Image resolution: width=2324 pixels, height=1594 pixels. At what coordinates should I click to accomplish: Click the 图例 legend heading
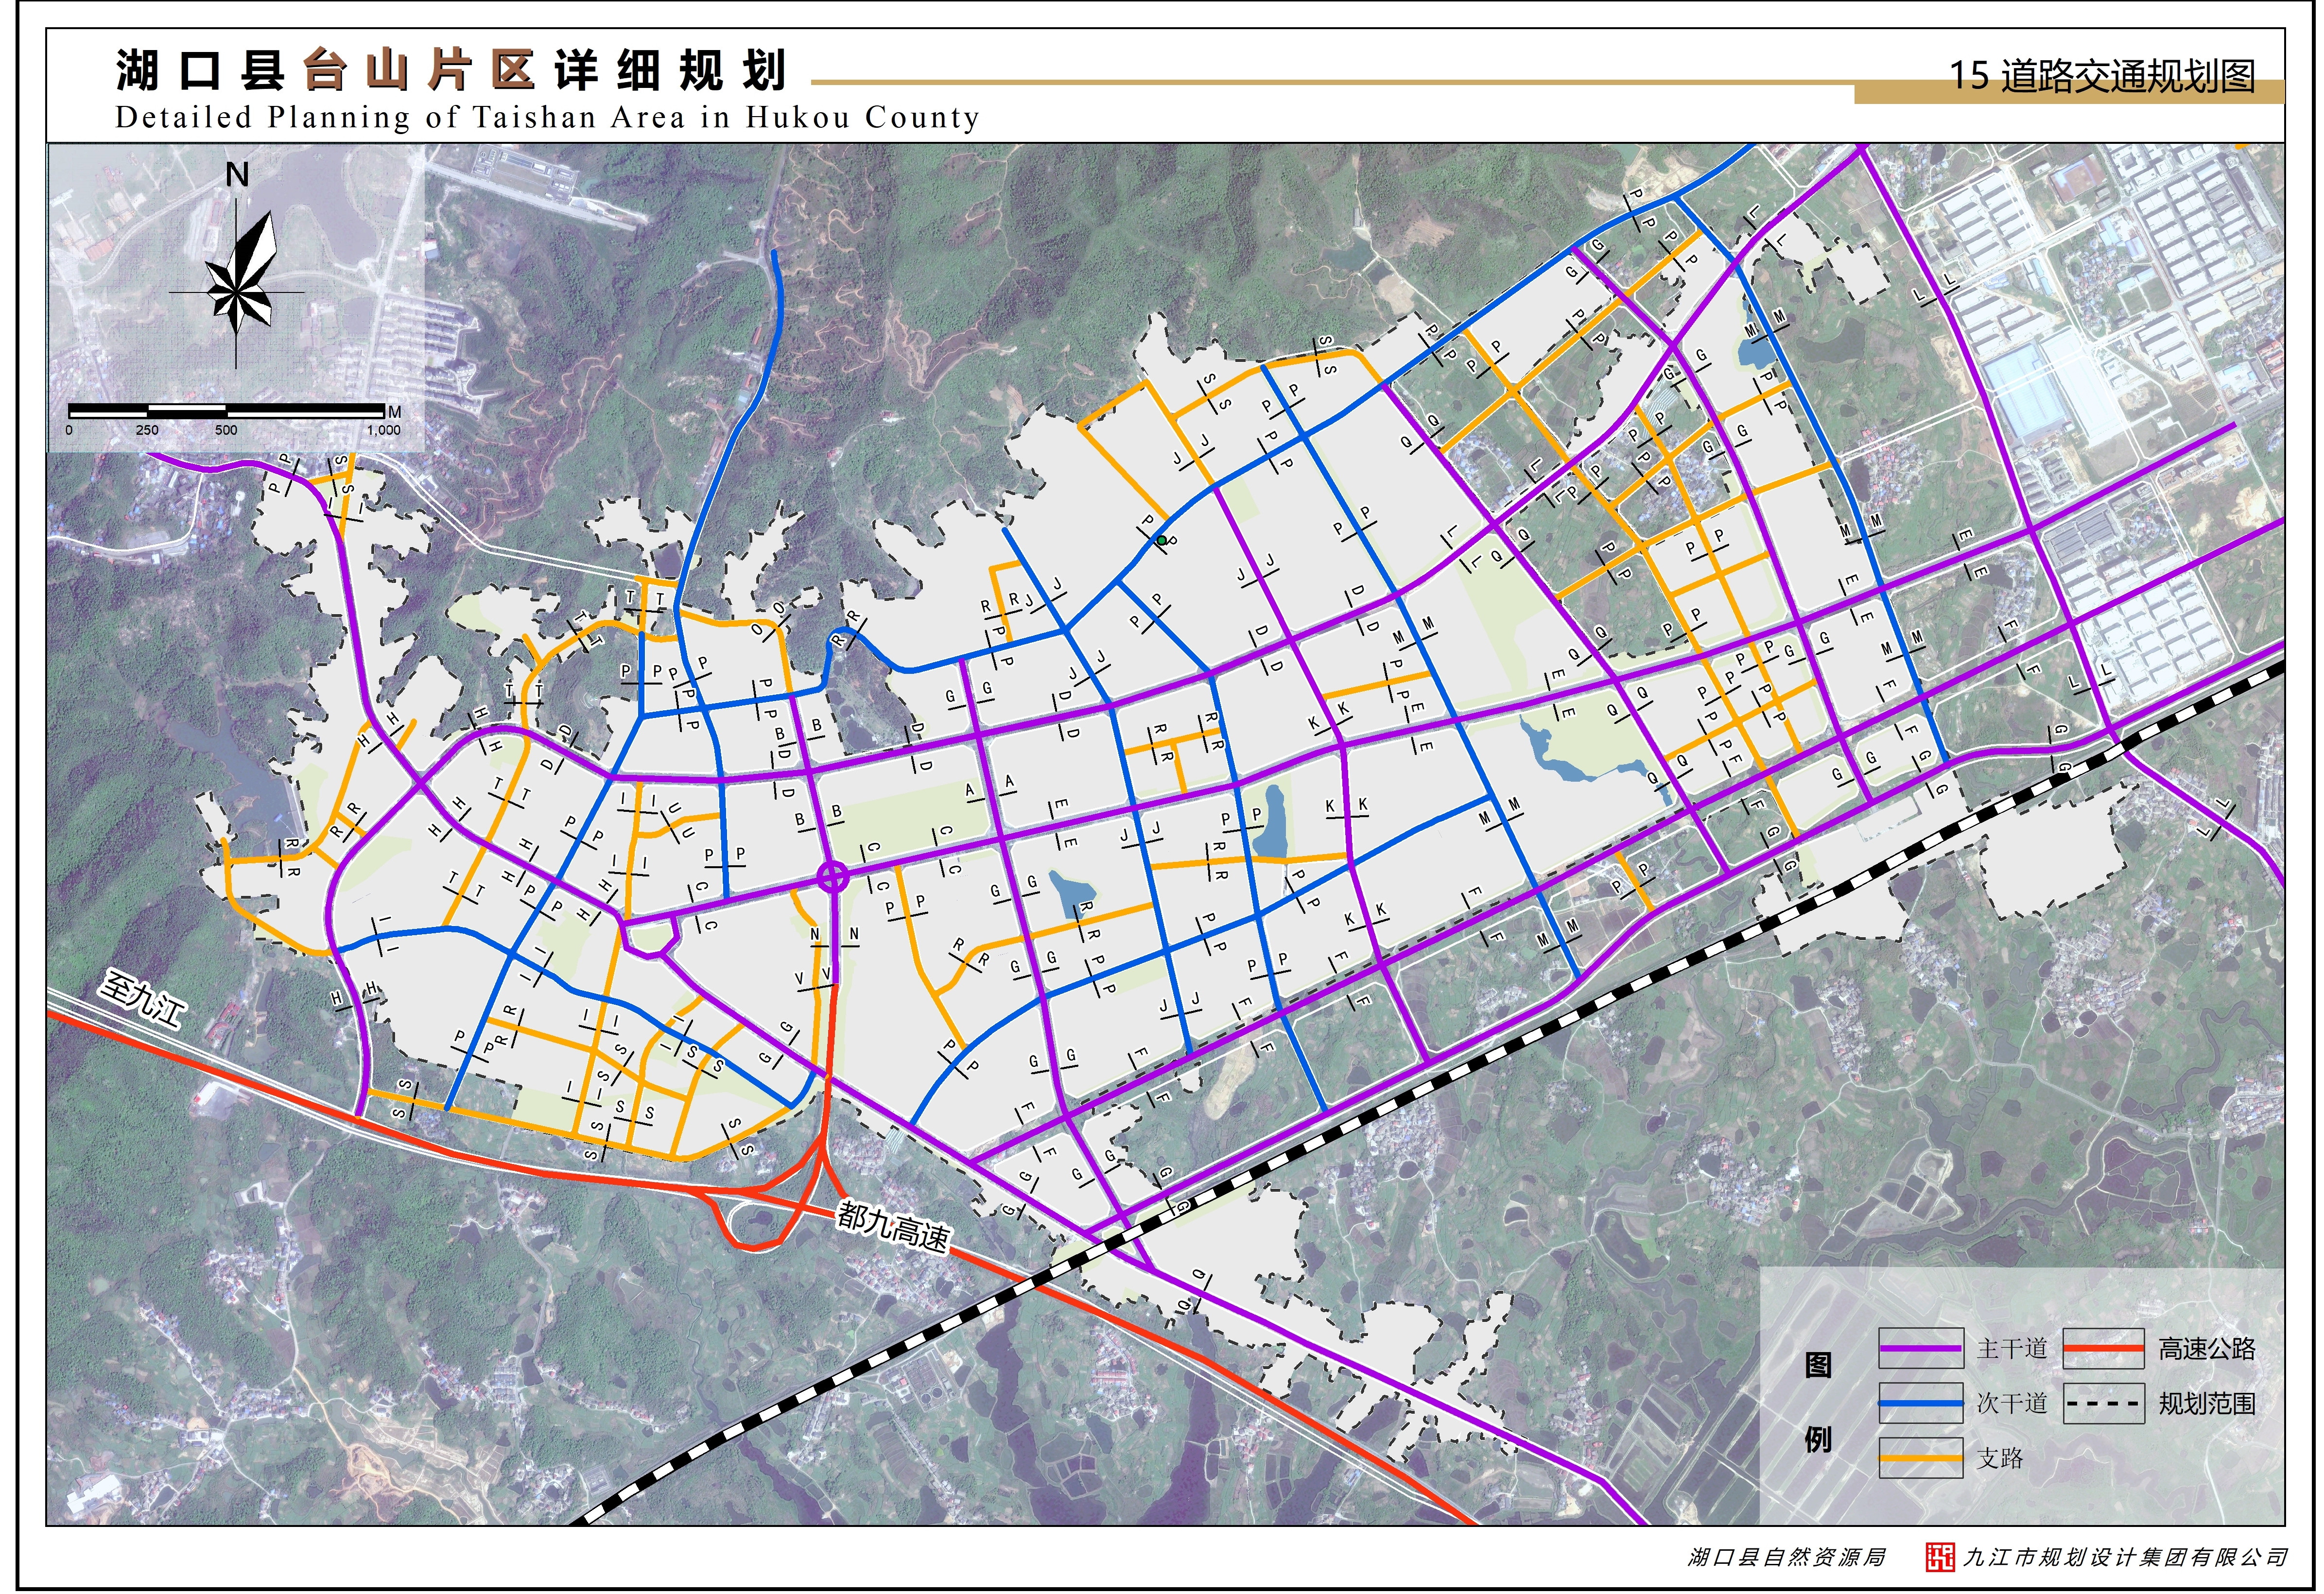[x=1818, y=1404]
